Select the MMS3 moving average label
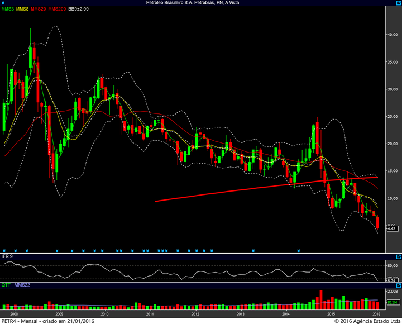The height and width of the screenshot is (324, 402). (8, 9)
